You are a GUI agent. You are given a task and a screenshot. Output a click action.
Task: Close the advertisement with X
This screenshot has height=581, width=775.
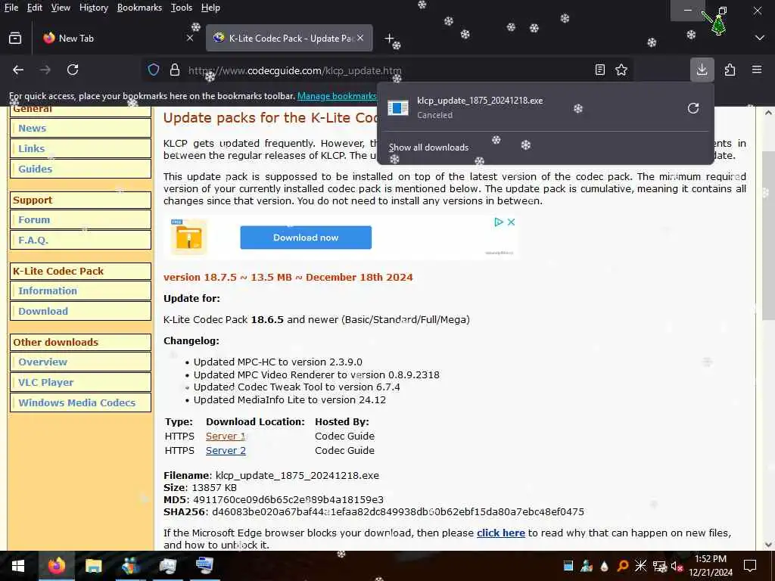tap(512, 222)
